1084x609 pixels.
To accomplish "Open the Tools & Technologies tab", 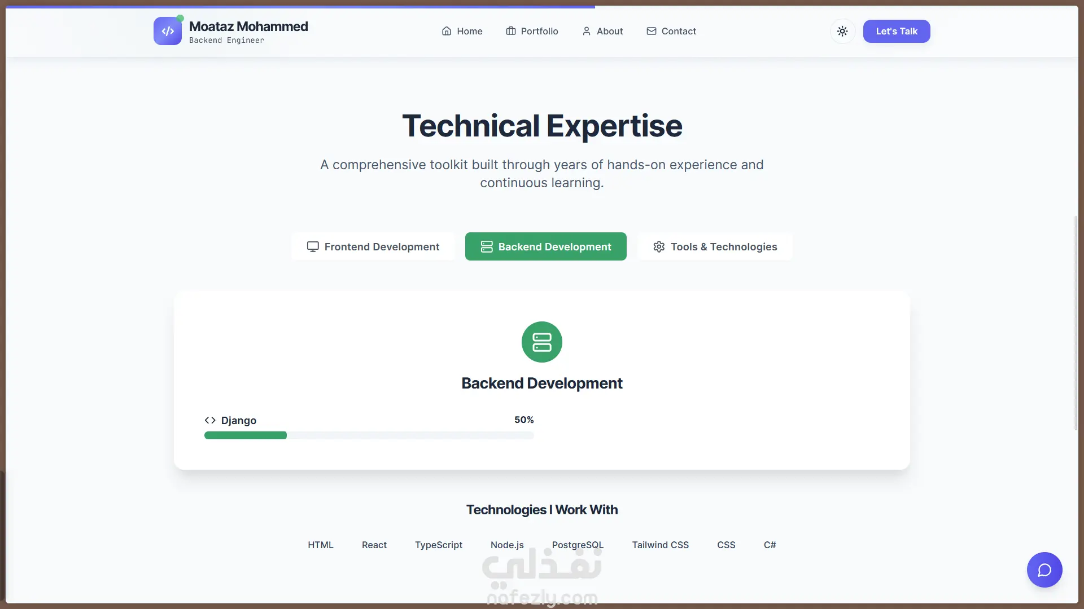I will [x=715, y=246].
